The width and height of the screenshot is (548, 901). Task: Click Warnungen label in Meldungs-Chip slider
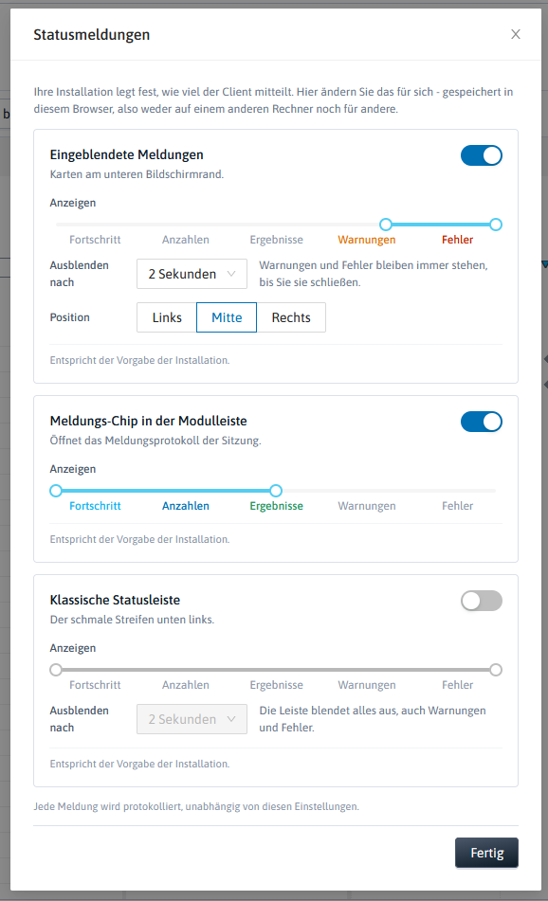click(x=367, y=506)
